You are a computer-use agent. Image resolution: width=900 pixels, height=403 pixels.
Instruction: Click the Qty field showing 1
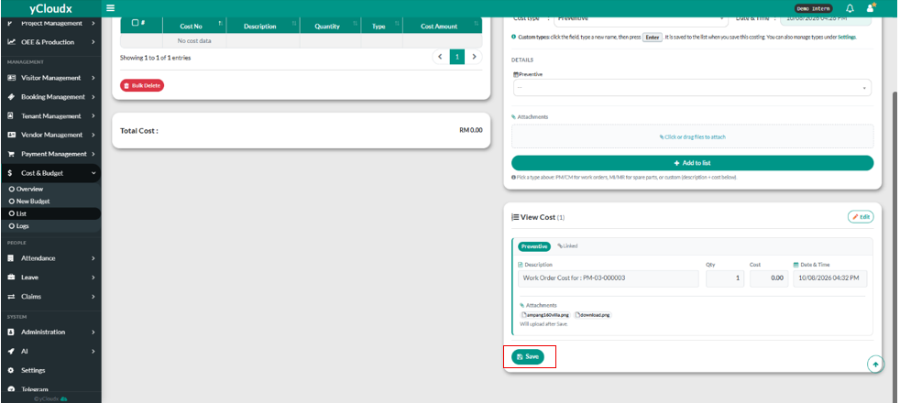[725, 278]
